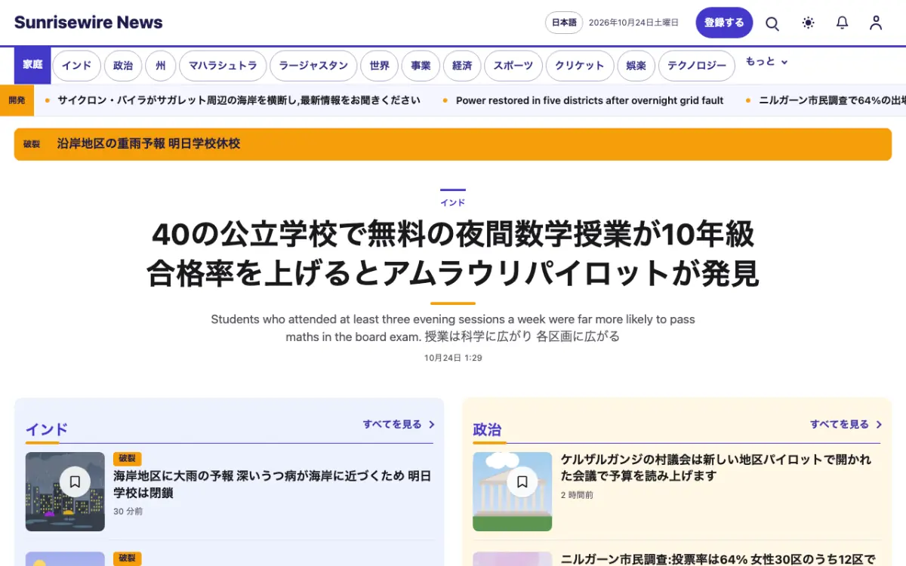Click すべてを見る in the インド section

click(392, 424)
